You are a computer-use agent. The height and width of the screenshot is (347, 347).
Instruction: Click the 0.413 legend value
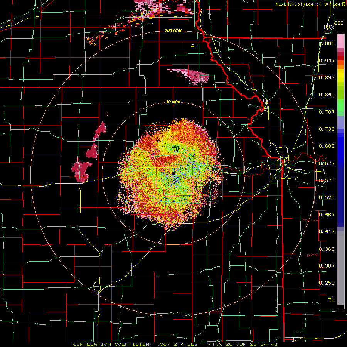click(x=327, y=232)
